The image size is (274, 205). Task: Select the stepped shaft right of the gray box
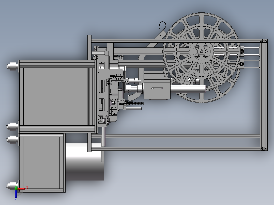[x=188, y=89]
